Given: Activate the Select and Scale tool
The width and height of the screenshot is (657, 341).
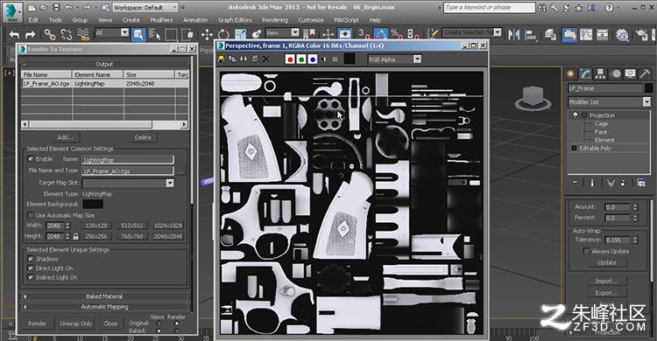Looking at the screenshot, I should [x=240, y=34].
